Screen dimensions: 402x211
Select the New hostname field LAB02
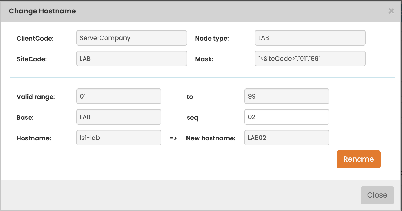coord(287,138)
